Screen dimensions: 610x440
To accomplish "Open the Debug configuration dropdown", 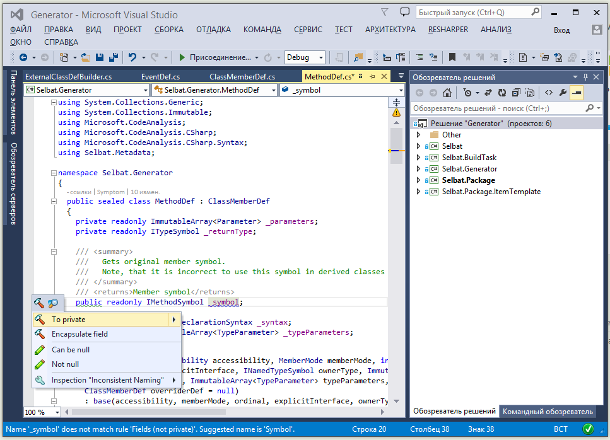I will [321, 57].
